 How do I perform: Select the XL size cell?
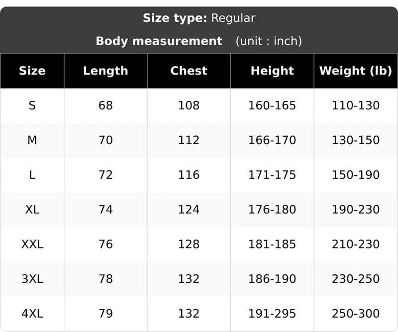click(32, 210)
